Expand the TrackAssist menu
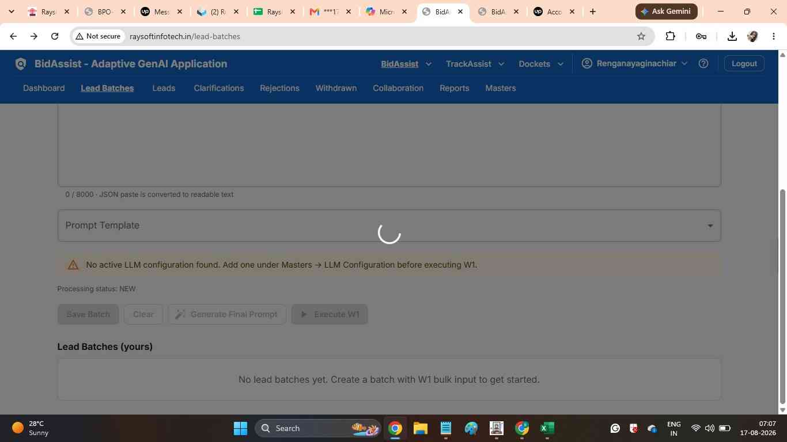This screenshot has width=787, height=442. click(475, 64)
